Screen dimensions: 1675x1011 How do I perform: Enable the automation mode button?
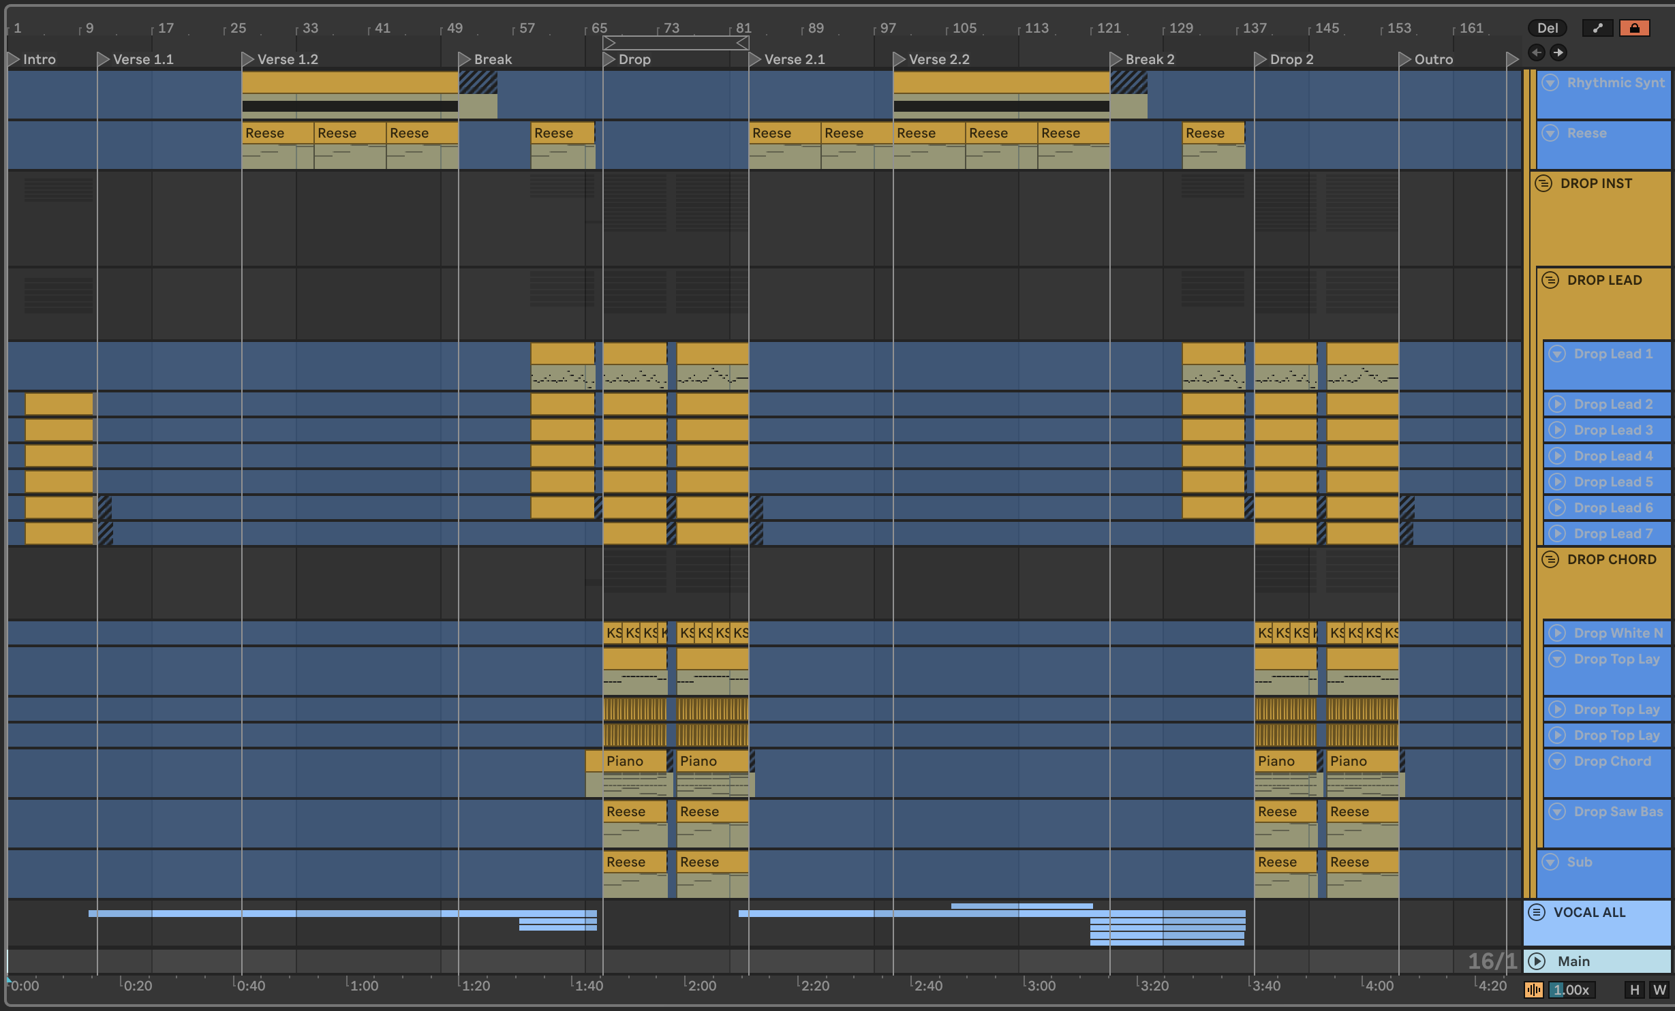pyautogui.click(x=1597, y=28)
